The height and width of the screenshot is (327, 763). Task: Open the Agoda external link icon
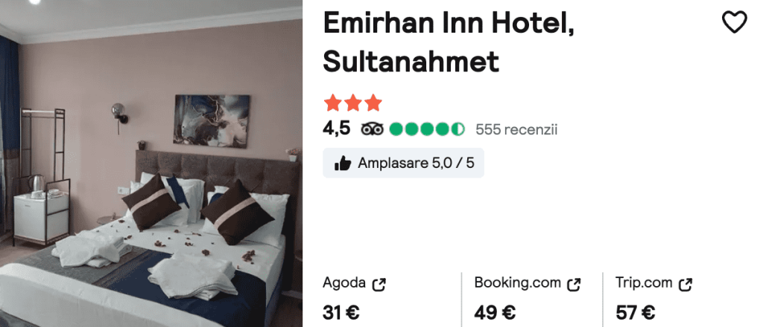pyautogui.click(x=379, y=285)
